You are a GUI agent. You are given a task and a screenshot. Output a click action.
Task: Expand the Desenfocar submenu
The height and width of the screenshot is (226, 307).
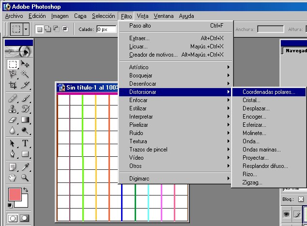point(175,84)
